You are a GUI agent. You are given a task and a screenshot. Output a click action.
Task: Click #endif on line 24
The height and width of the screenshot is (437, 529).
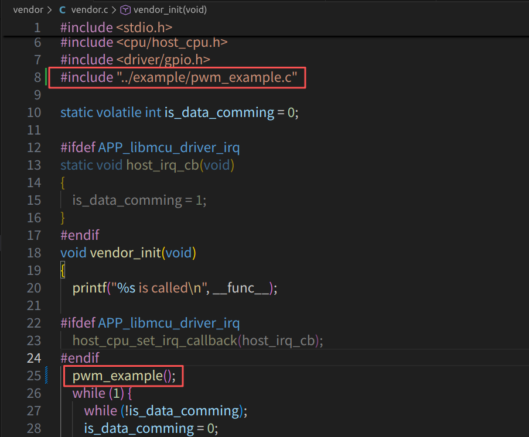point(80,358)
